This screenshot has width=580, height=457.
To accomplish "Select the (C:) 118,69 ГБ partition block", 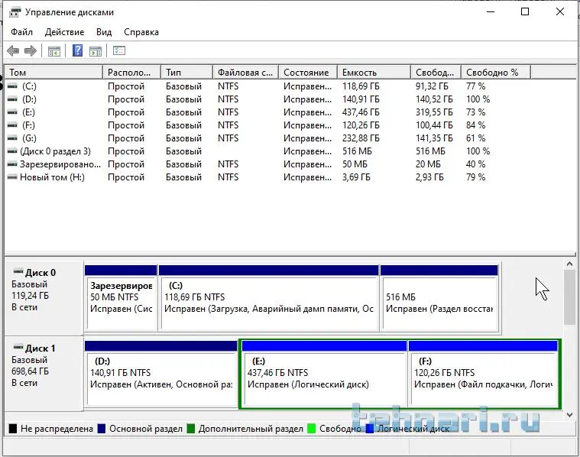I will [268, 297].
